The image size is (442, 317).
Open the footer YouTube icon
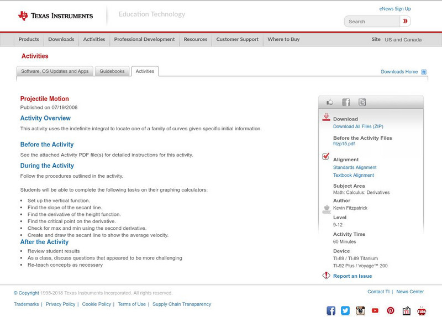pos(375,310)
